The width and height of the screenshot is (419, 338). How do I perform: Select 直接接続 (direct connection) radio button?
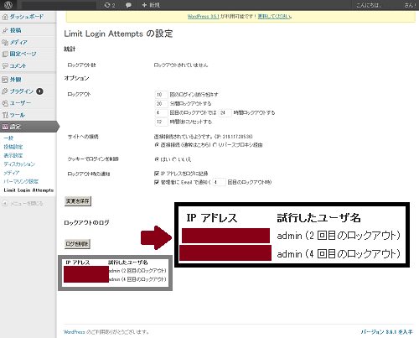157,145
